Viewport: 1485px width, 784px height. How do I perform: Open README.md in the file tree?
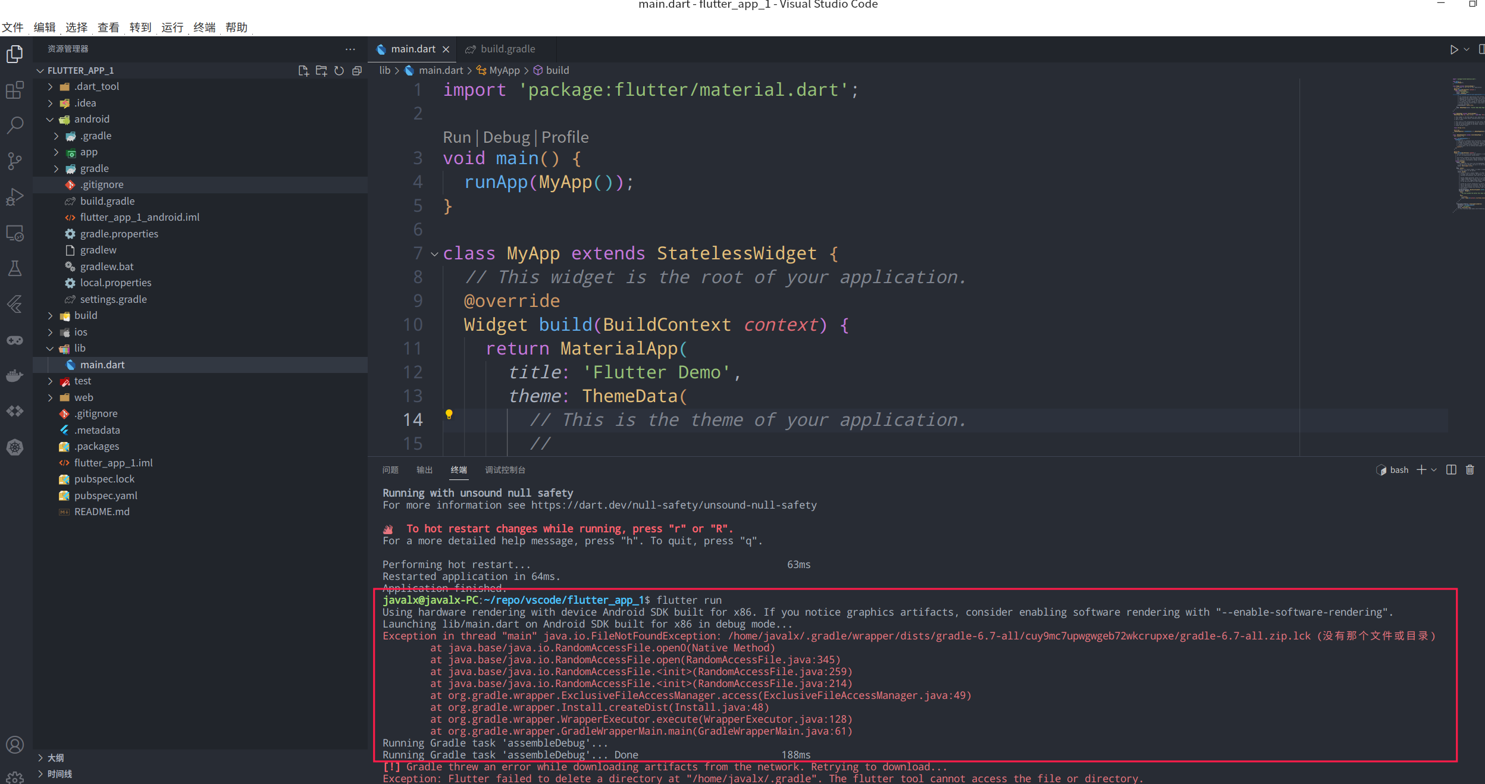click(200, 512)
